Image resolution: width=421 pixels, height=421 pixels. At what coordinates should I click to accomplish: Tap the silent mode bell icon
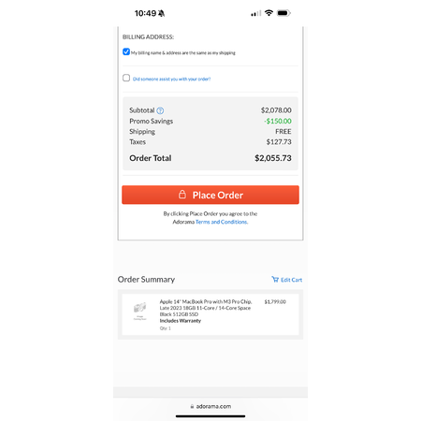161,13
